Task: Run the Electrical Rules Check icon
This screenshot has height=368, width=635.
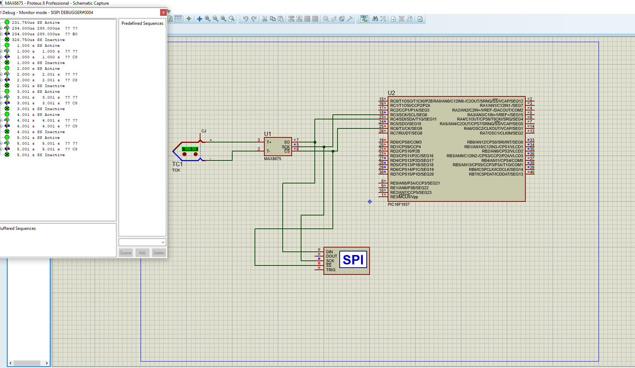Action: pos(420,19)
